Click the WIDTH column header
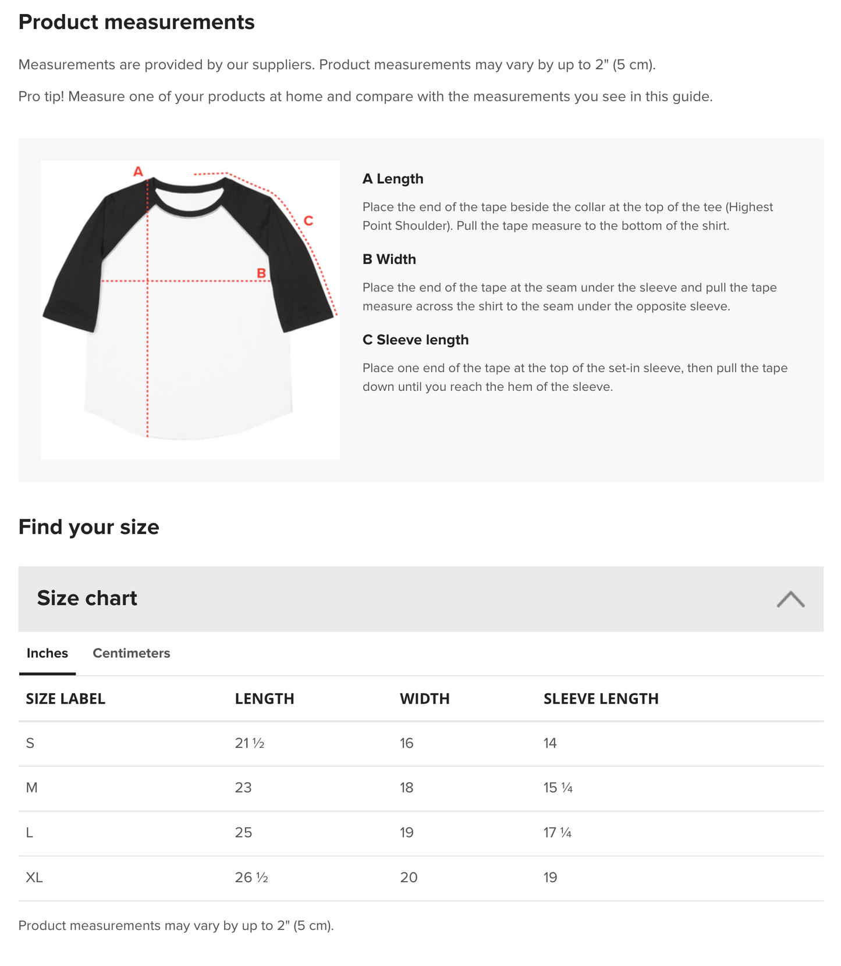The width and height of the screenshot is (841, 966). [x=424, y=698]
